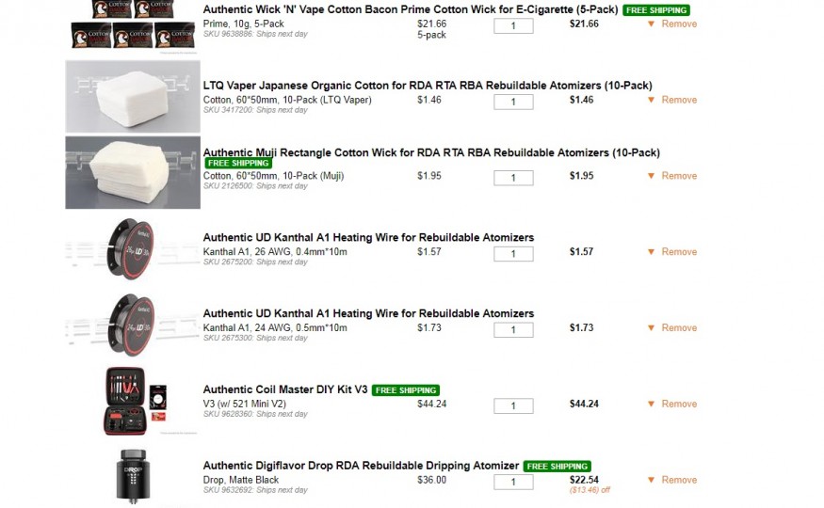The image size is (824, 508).
Task: Open the Muji cotton wick product image
Action: point(133,173)
